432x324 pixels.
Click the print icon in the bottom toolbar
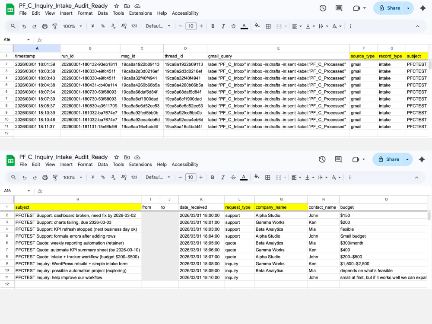(45, 178)
